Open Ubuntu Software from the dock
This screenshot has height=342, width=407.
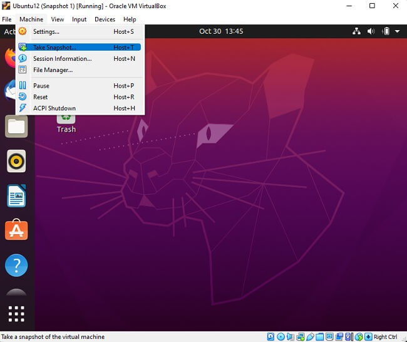coord(16,231)
